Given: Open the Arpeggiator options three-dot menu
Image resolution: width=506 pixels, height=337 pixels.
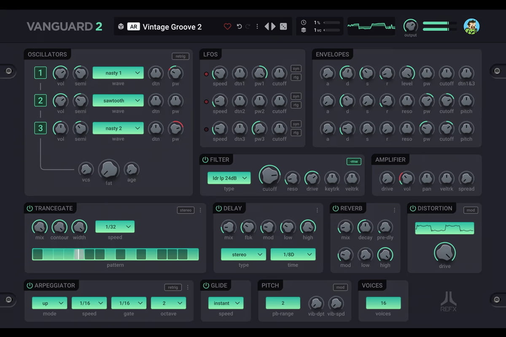Looking at the screenshot, I should (x=188, y=287).
